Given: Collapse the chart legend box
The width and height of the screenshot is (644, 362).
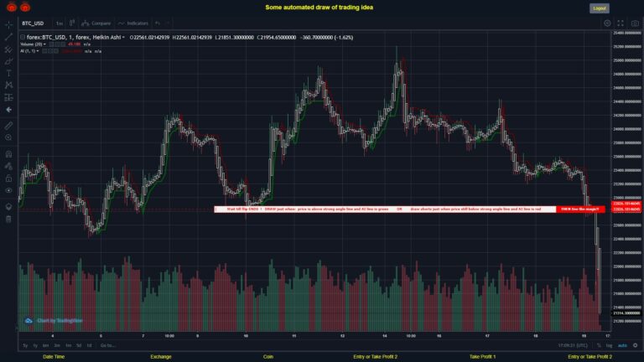Looking at the screenshot, I should pos(23,38).
